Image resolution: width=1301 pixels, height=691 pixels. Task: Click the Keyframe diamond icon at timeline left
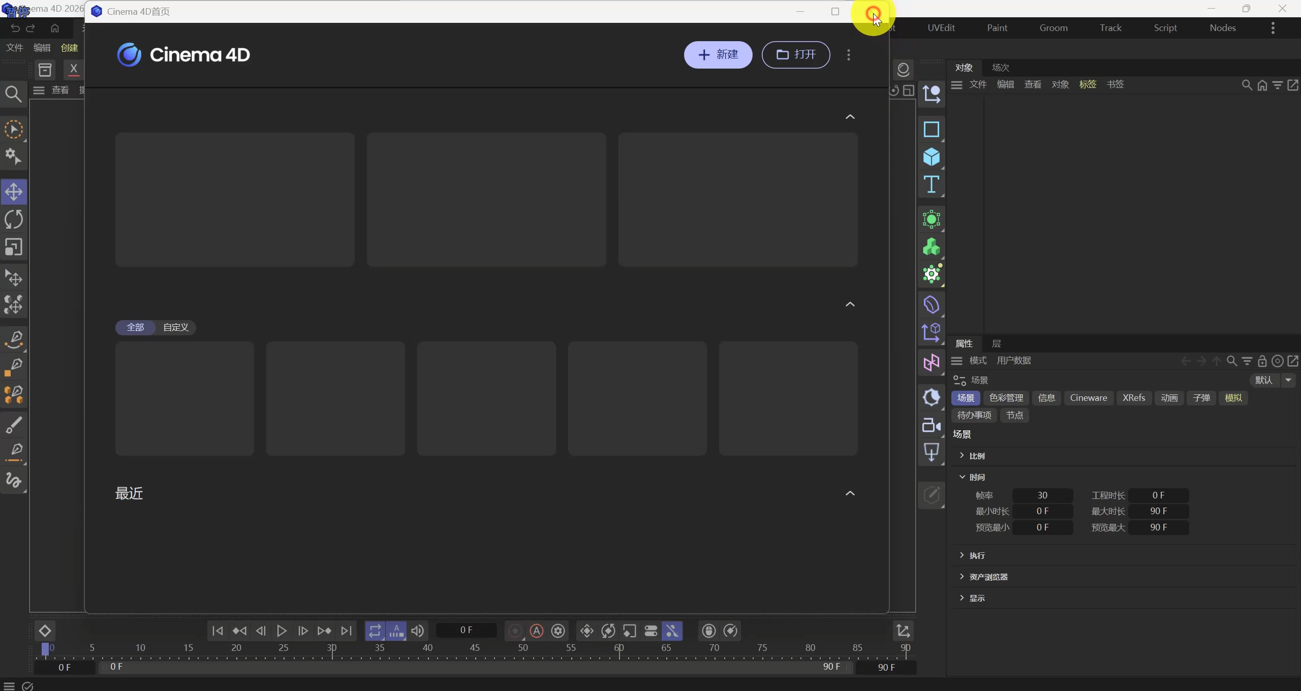[45, 631]
